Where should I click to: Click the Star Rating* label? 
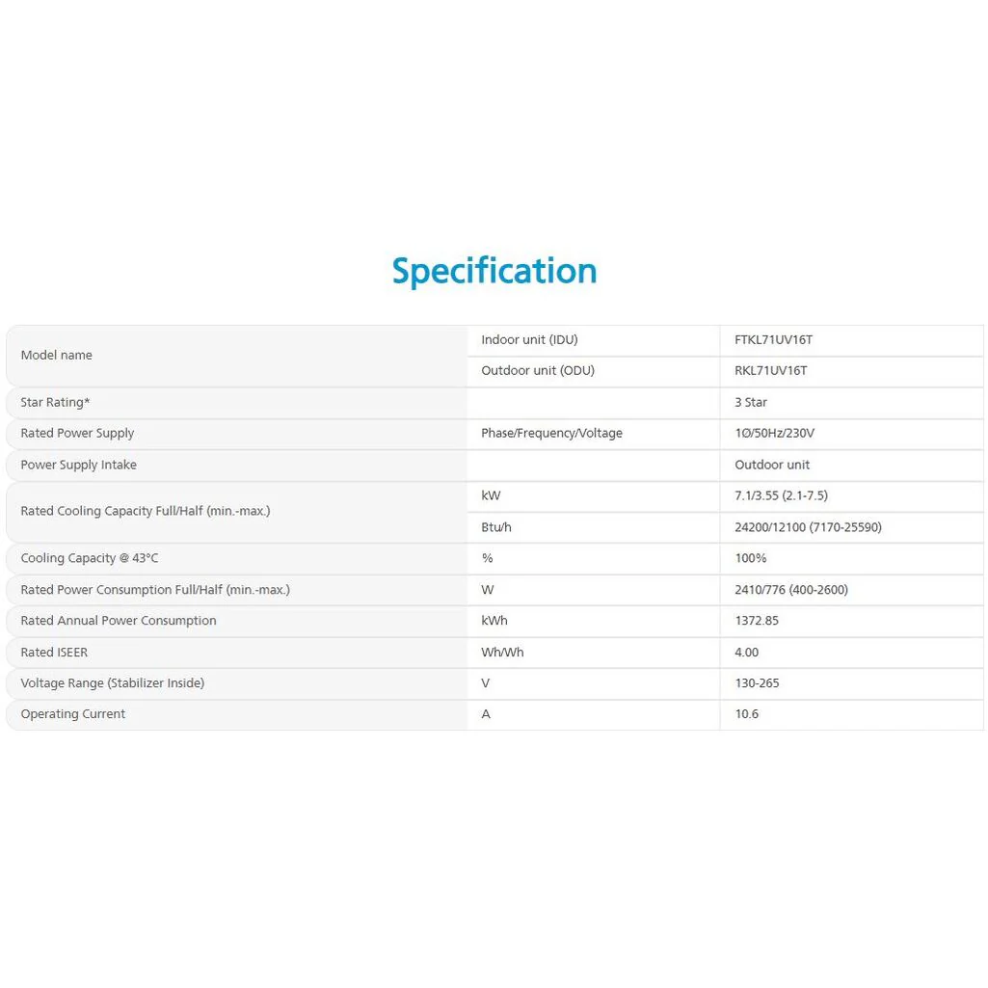[55, 403]
